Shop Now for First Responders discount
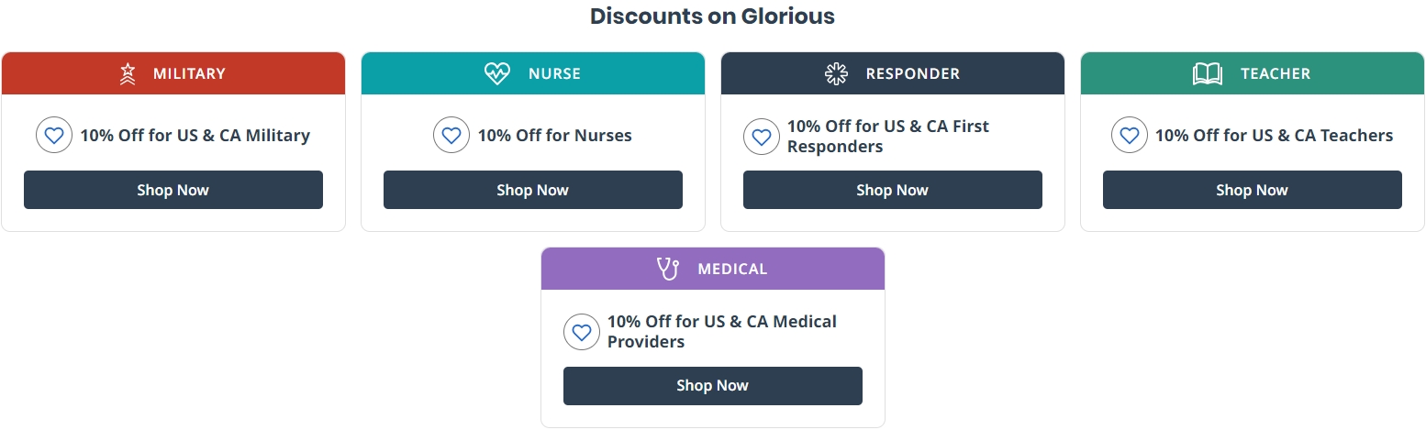1426x430 pixels. click(x=893, y=190)
